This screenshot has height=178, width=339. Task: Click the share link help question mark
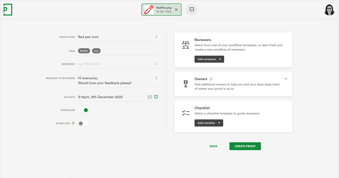[73, 123]
